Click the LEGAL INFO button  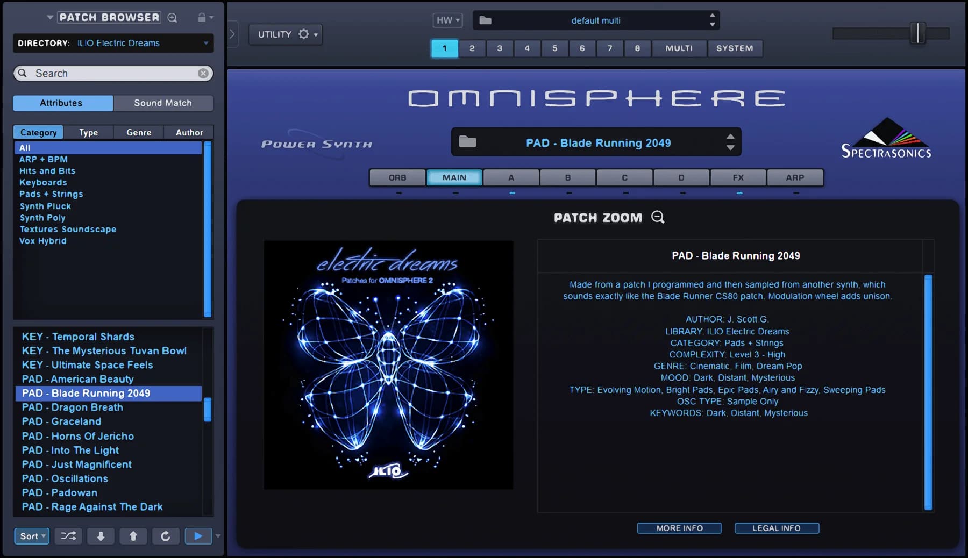[x=777, y=527]
